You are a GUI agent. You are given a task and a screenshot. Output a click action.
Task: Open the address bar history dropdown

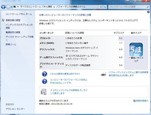click(x=101, y=7)
